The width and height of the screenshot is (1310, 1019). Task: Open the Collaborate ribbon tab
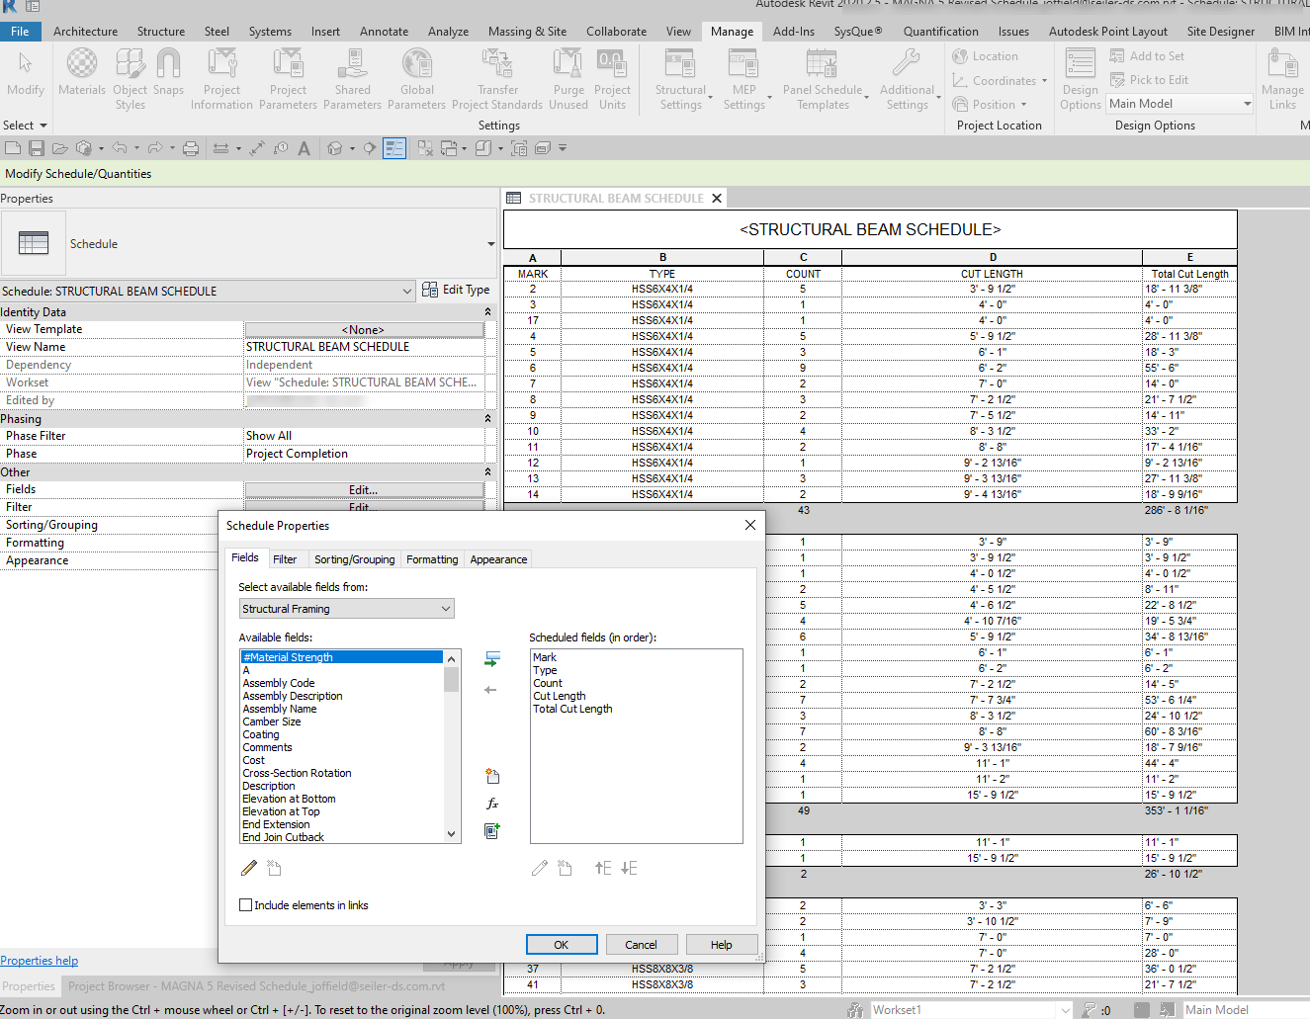[616, 32]
